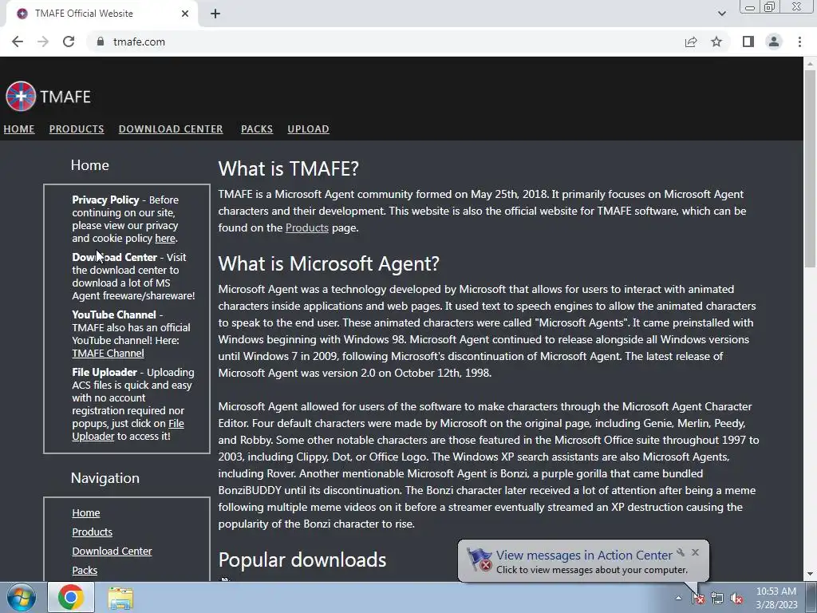Image resolution: width=817 pixels, height=613 pixels.
Task: Click privacy policy 'here' link
Action: pos(165,238)
